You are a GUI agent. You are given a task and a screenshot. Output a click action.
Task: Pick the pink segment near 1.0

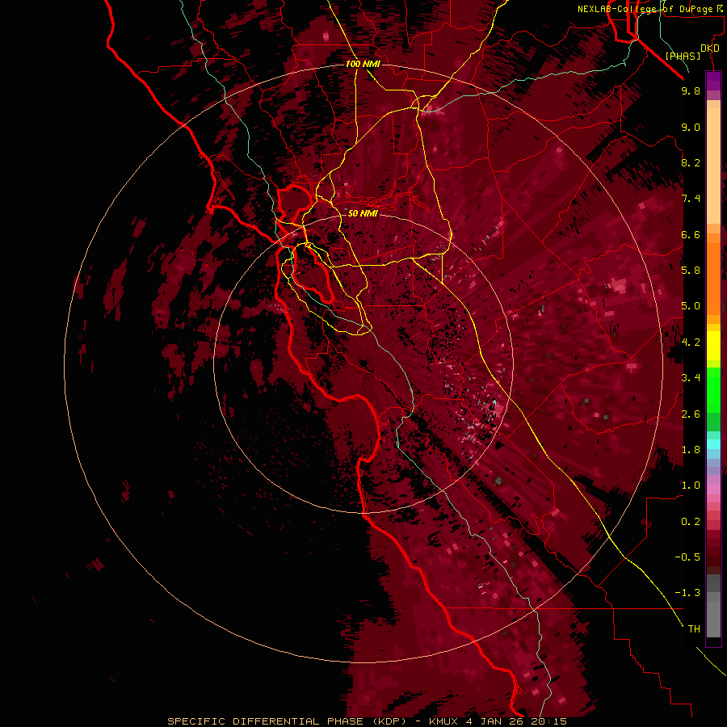click(x=713, y=490)
